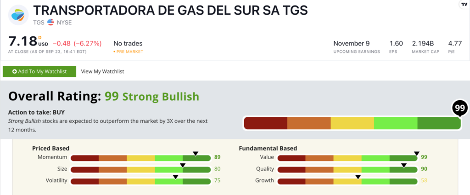
Task: Click the Value bar triangle marker
Action: [417, 153]
